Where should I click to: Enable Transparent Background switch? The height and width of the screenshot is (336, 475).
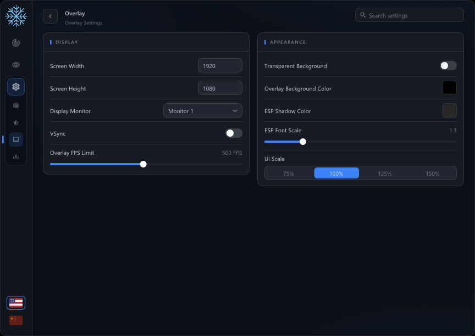point(449,66)
